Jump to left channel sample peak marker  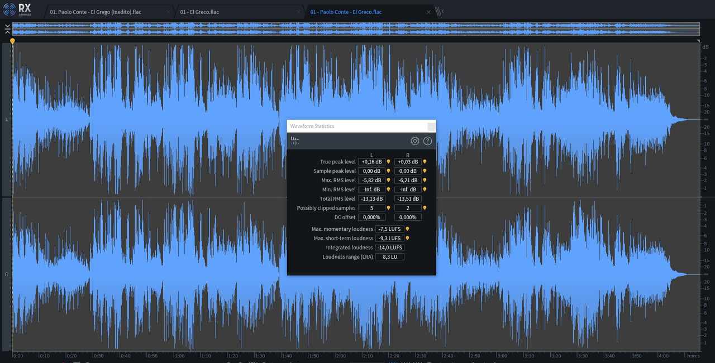click(388, 171)
